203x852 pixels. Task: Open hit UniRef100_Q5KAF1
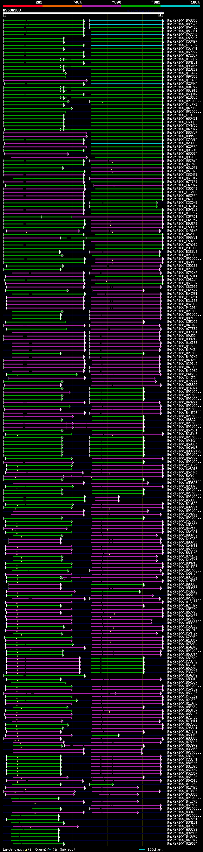[x=182, y=31]
